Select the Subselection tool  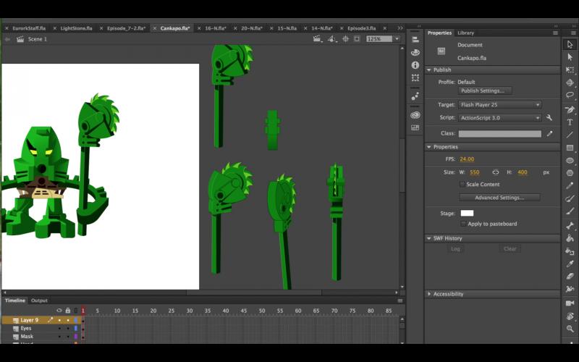click(x=570, y=57)
